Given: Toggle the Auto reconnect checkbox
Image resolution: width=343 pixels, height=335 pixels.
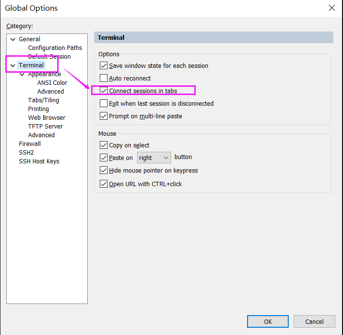Looking at the screenshot, I should click(x=104, y=78).
